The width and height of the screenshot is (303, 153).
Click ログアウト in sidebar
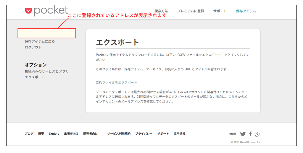click(33, 47)
